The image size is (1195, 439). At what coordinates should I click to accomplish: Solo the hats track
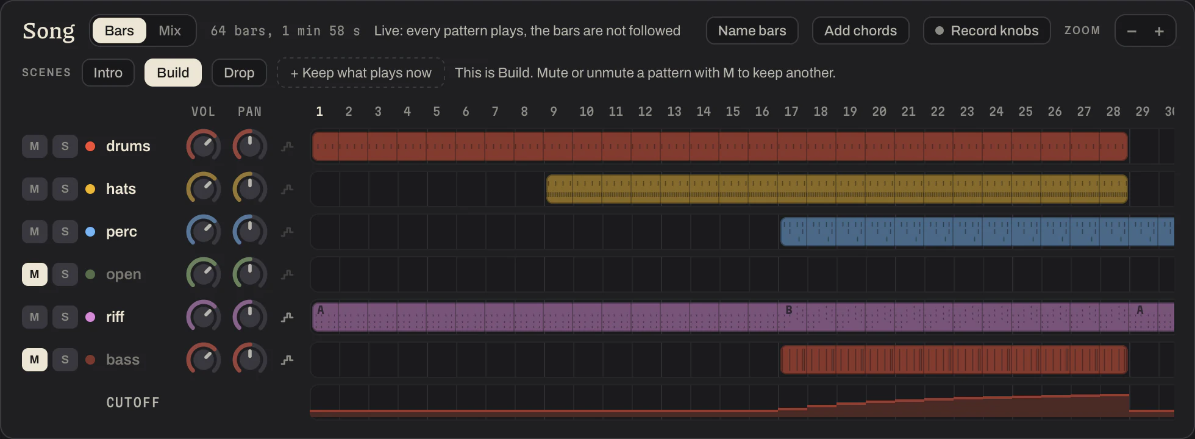tap(65, 189)
